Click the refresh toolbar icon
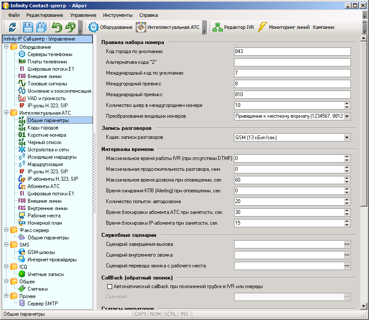This screenshot has height=320, width=369. 13,27
